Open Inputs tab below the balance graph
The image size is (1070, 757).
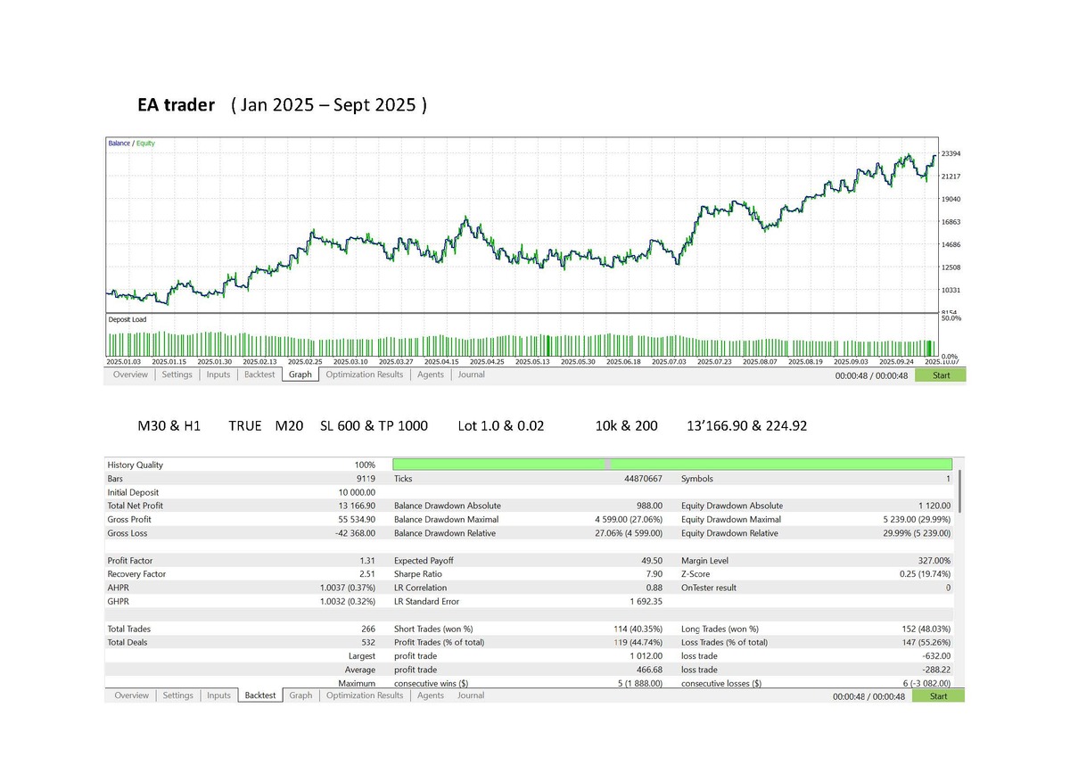(218, 374)
